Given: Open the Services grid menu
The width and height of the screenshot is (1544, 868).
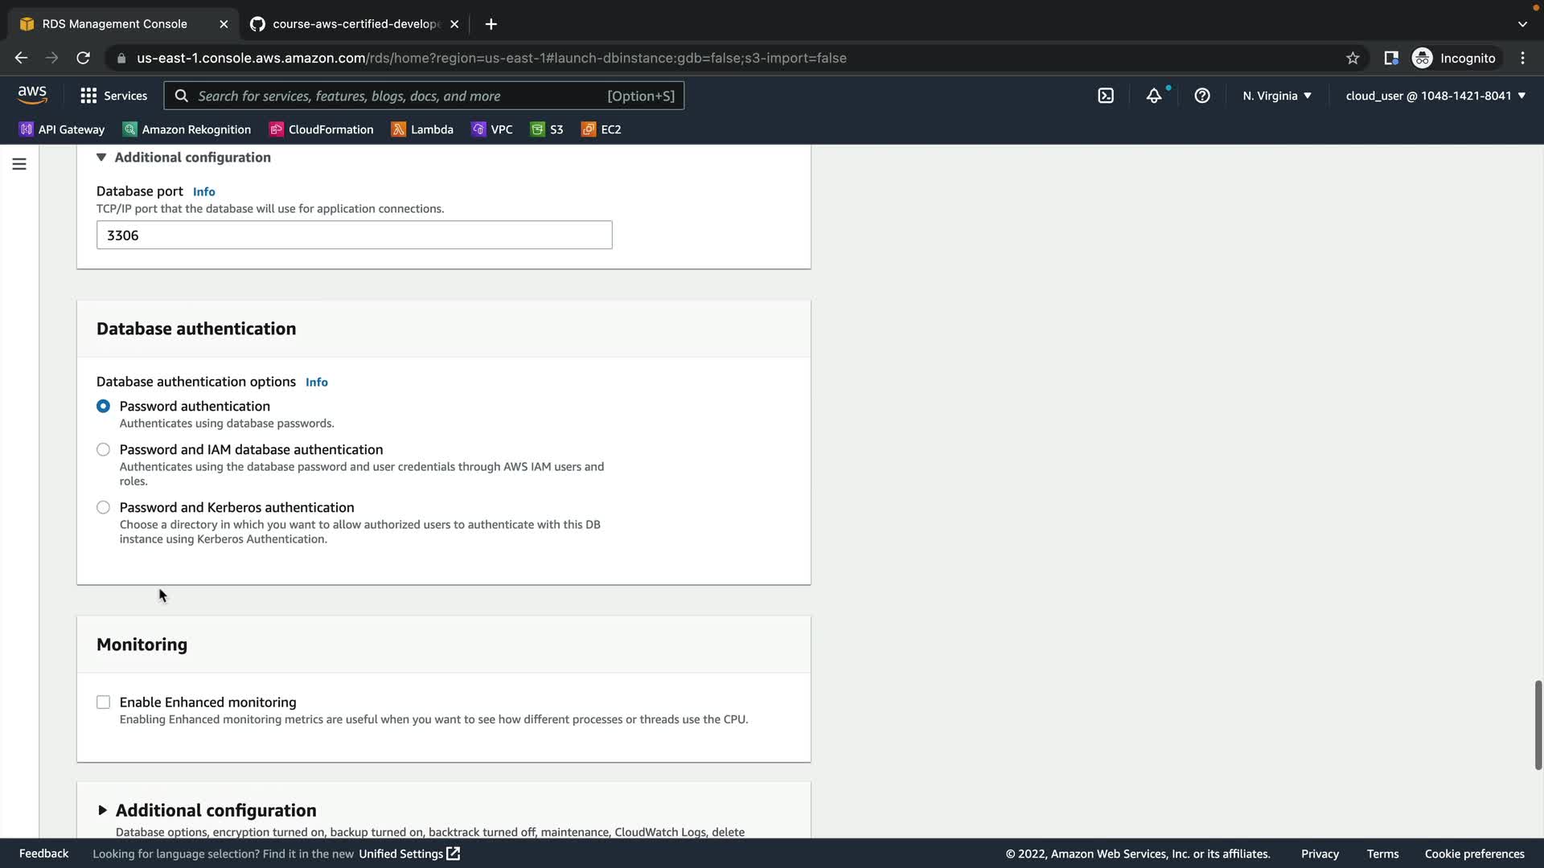Looking at the screenshot, I should point(113,96).
